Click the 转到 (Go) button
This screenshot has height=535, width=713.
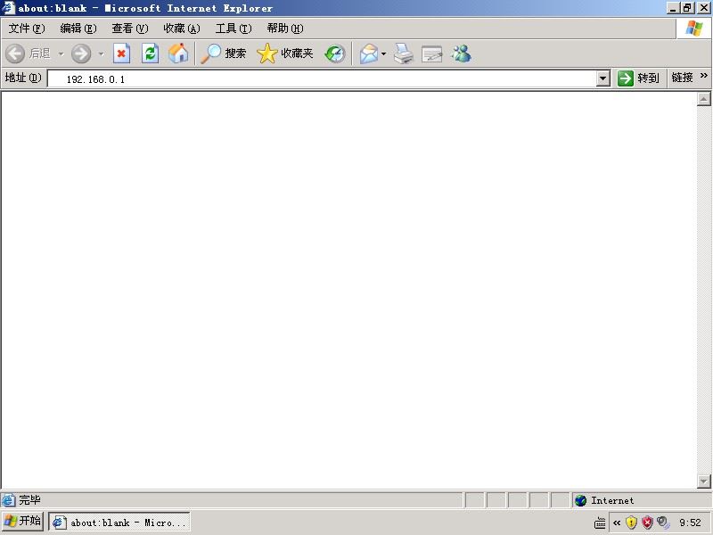coord(638,78)
